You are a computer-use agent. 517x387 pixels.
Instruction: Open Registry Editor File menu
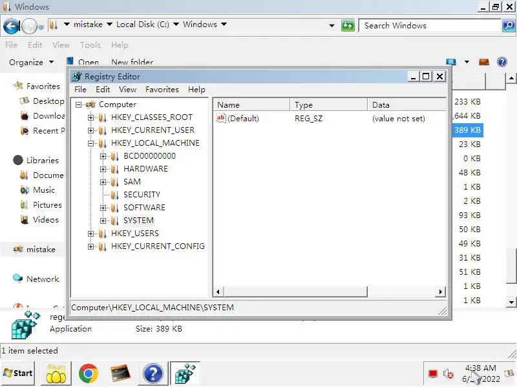tap(80, 90)
